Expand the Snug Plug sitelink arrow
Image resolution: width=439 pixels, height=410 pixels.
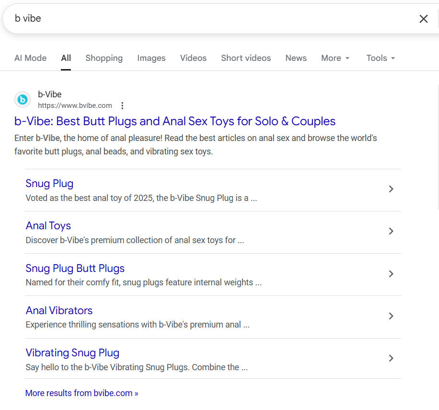391,189
